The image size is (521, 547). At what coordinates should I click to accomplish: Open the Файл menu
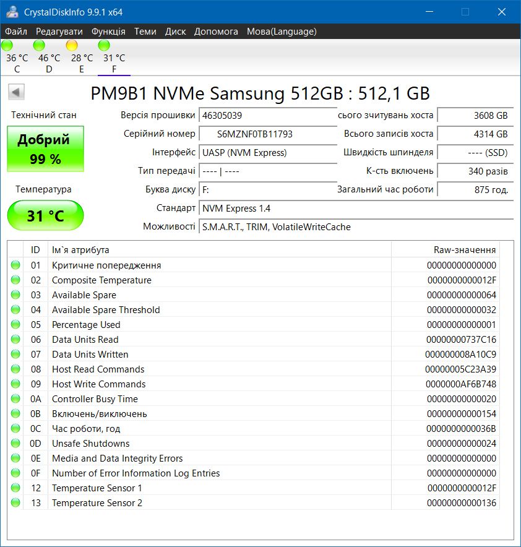pyautogui.click(x=16, y=32)
